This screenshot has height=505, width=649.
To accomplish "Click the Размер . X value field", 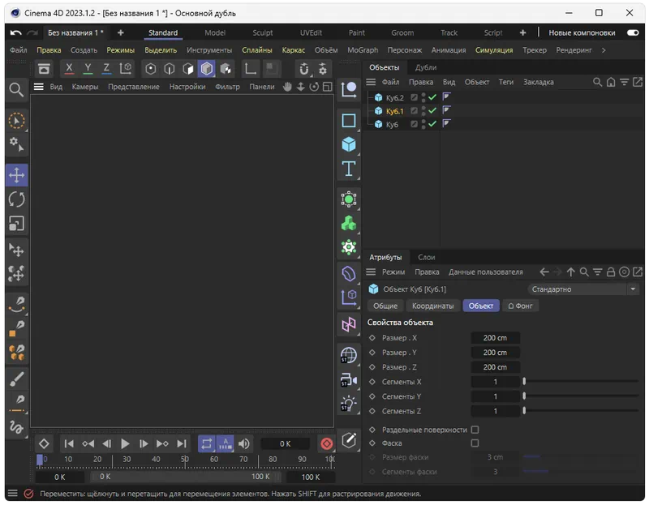I will point(495,337).
